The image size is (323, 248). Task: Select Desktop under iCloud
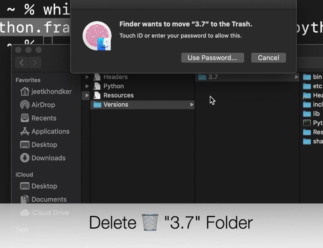39,186
